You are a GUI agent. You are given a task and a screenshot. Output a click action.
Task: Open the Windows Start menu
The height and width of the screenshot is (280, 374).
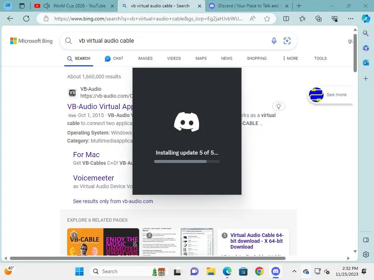79,271
